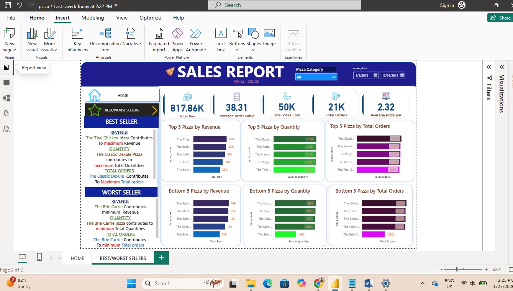Open the Pizza Category dropdown
513x291 pixels.
coord(316,77)
